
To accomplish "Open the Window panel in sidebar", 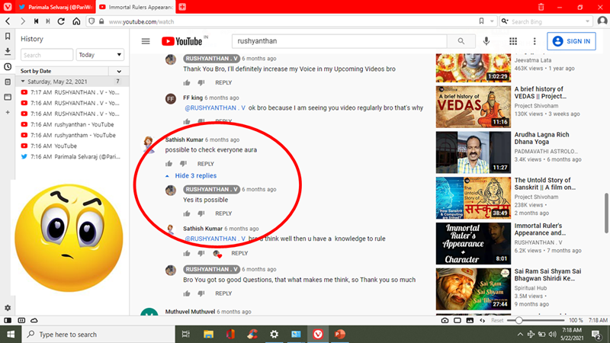I will [8, 97].
